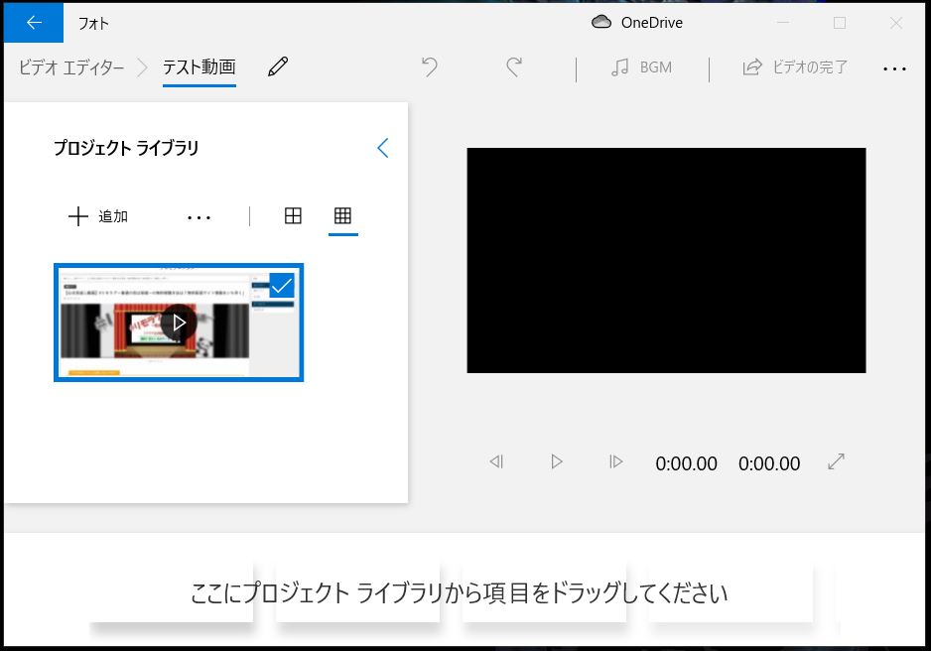Image resolution: width=931 pixels, height=651 pixels.
Task: Open the BGM music option
Action: [641, 67]
